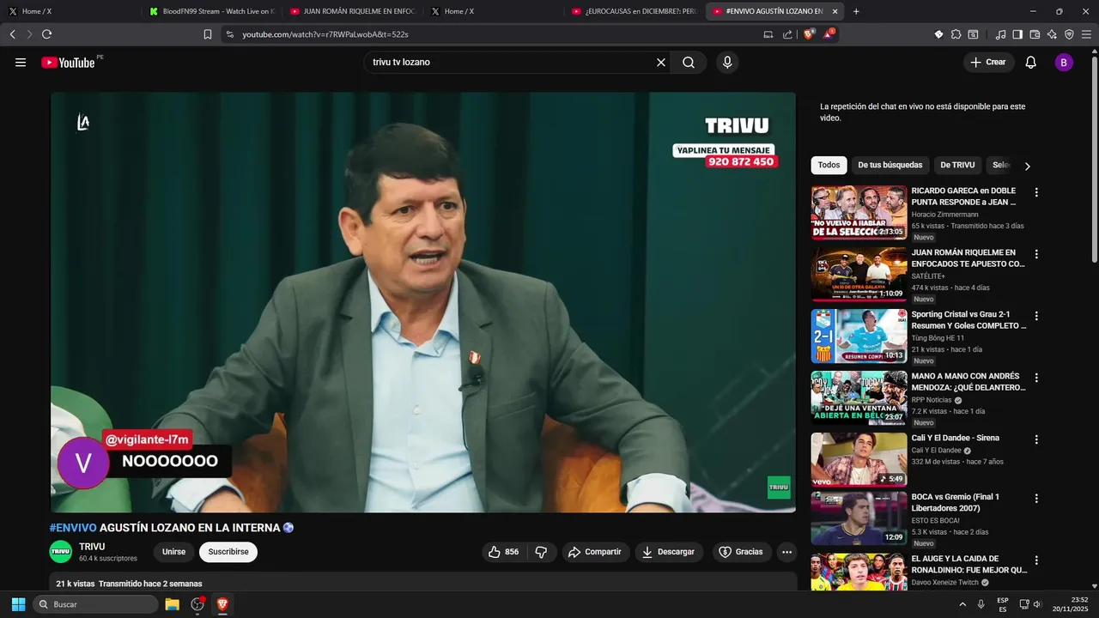Screen dimensions: 1099x618
Task: Show hidden system tray icons
Action: (x=962, y=604)
